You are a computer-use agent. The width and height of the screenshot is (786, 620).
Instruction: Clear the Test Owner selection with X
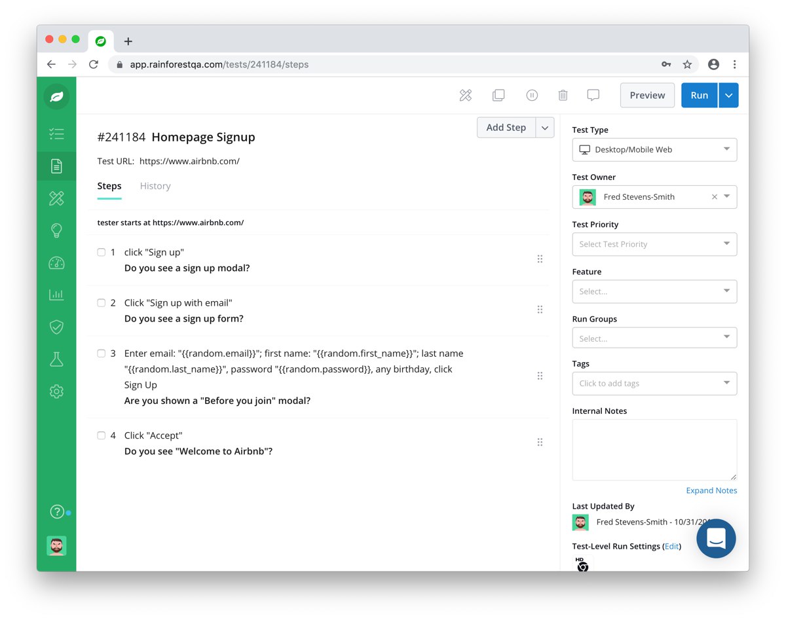(x=715, y=197)
